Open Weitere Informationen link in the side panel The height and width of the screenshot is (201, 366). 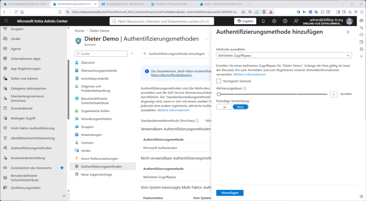(x=250, y=75)
